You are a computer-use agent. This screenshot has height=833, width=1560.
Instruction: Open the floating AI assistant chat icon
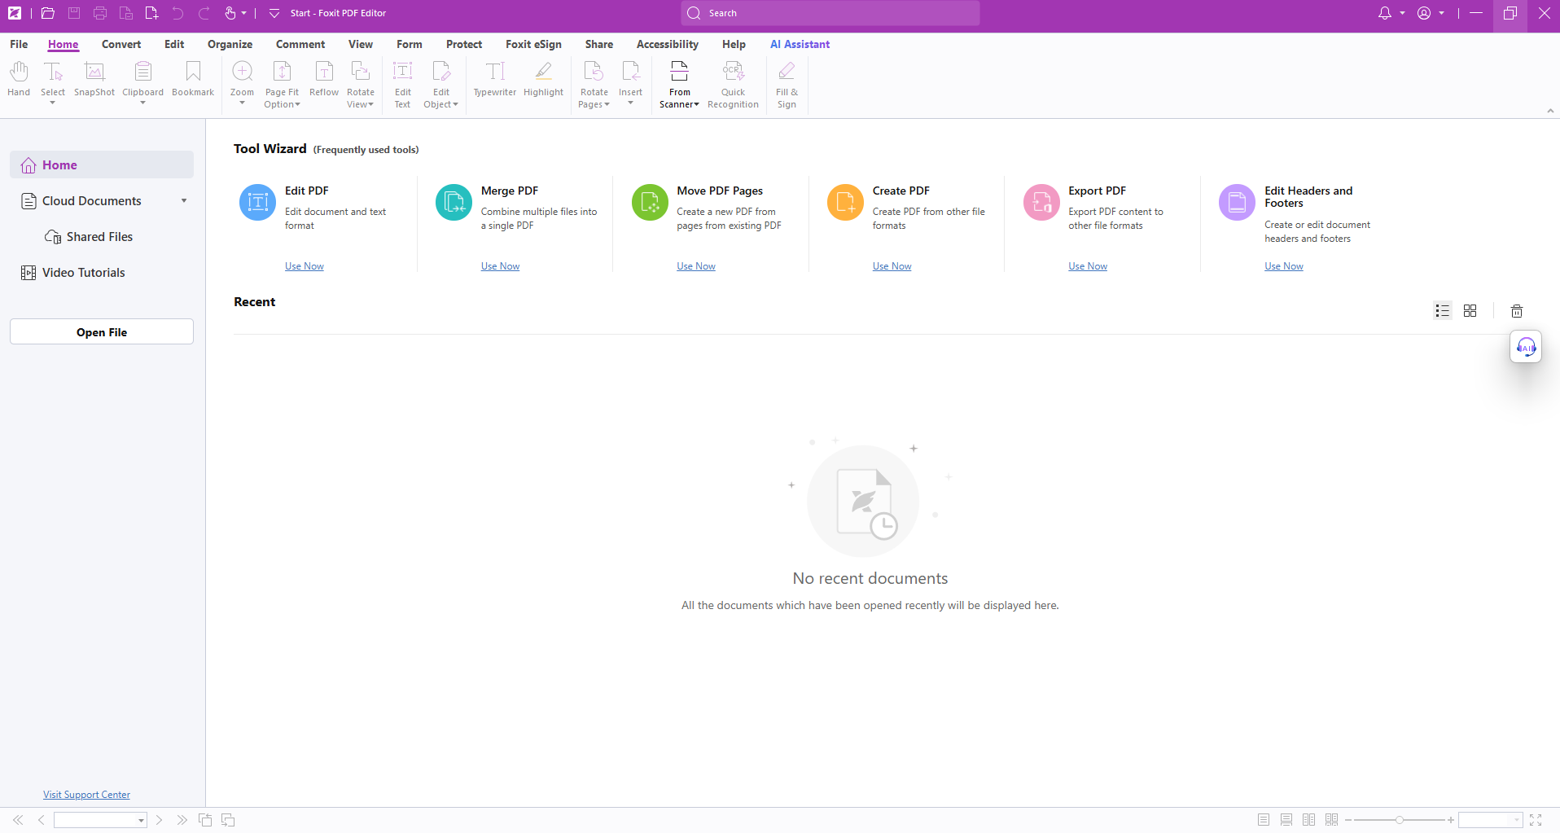[x=1526, y=348]
